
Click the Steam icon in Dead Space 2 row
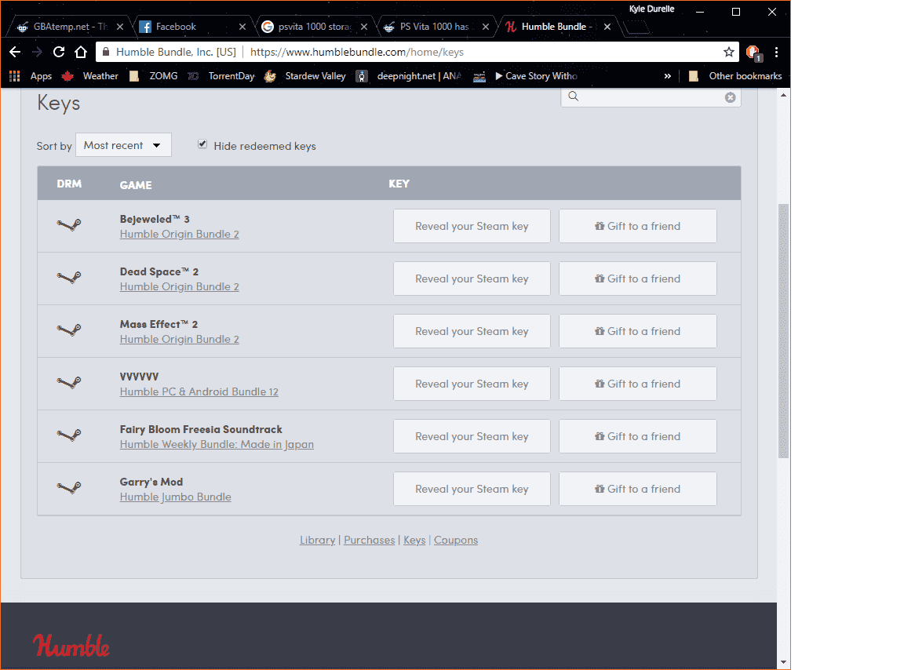pos(69,277)
